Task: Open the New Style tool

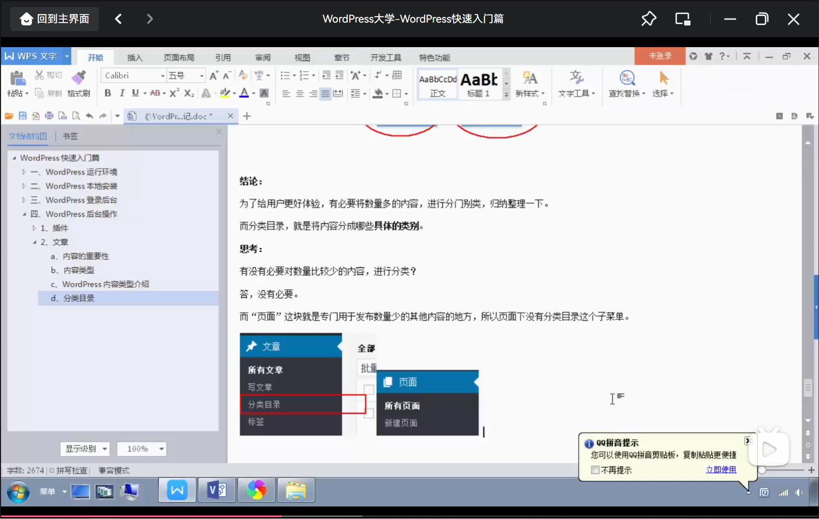Action: click(530, 83)
